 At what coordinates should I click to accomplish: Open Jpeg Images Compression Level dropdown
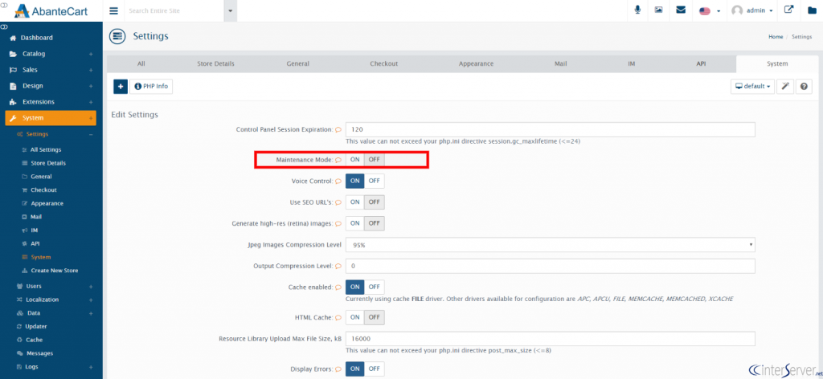(x=550, y=245)
